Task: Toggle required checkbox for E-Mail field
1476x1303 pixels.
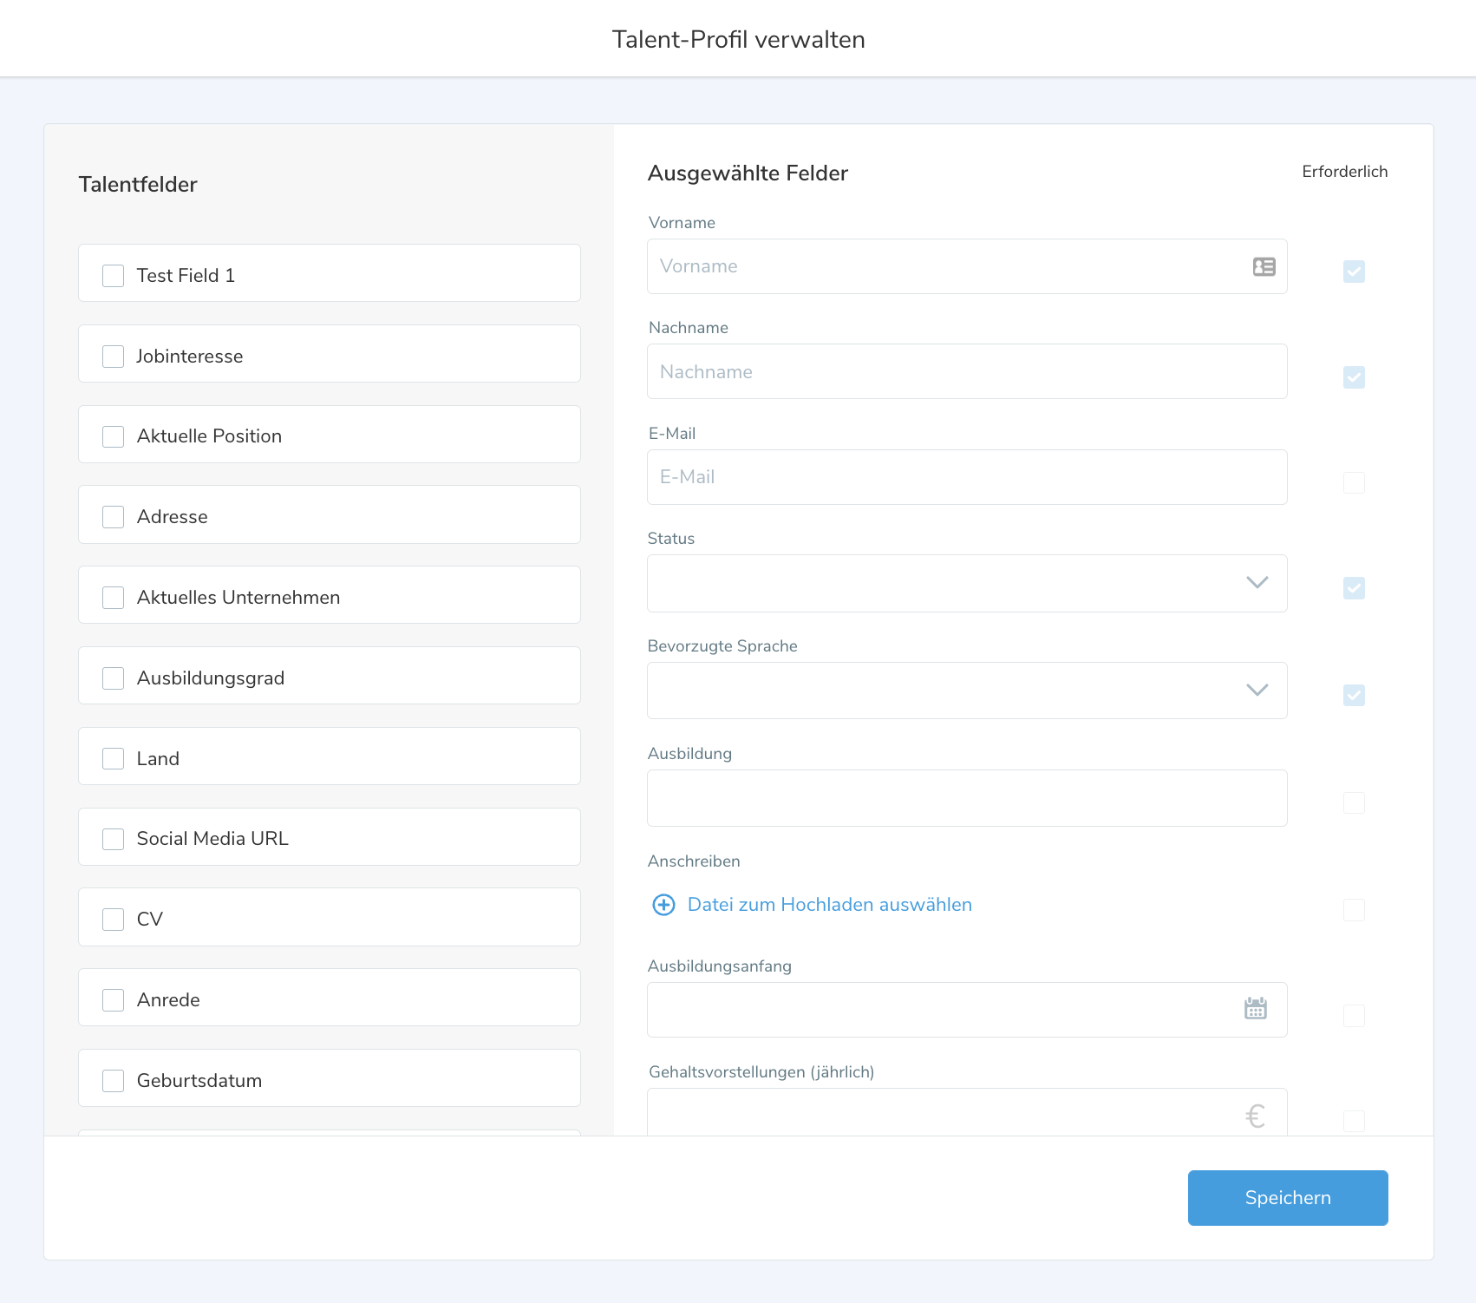Action: pyautogui.click(x=1354, y=482)
